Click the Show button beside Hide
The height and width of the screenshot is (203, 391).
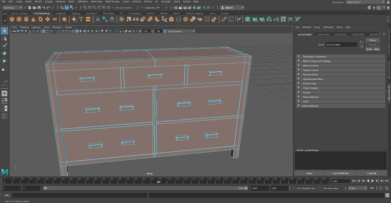pyautogui.click(x=369, y=49)
